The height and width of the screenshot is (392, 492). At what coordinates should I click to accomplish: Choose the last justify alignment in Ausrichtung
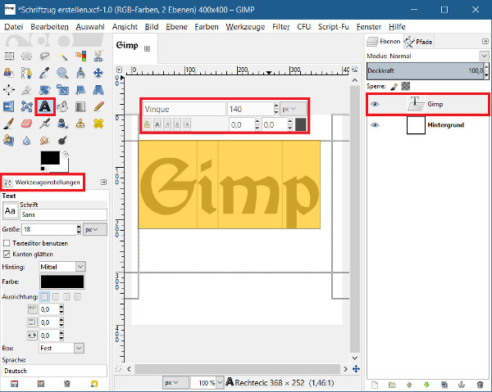[x=78, y=296]
